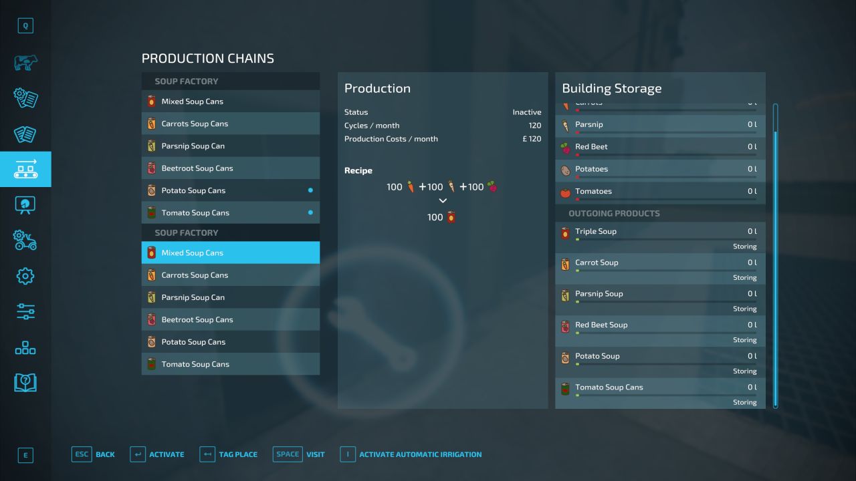The image size is (856, 481).
Task: Select Carrots Soup Cans in first Soup Factory
Action: coord(231,124)
